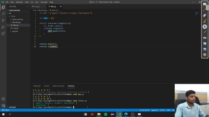209x117 pixels.
Task: Open Windows Start menu
Action: pos(3,114)
